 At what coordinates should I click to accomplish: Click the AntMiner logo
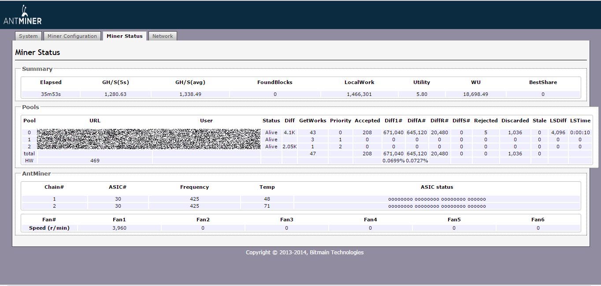[x=22, y=16]
